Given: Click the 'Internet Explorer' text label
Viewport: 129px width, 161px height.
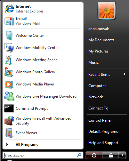Looking at the screenshot, I should [29, 11].
